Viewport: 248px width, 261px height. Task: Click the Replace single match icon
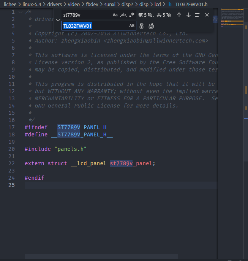142,26
